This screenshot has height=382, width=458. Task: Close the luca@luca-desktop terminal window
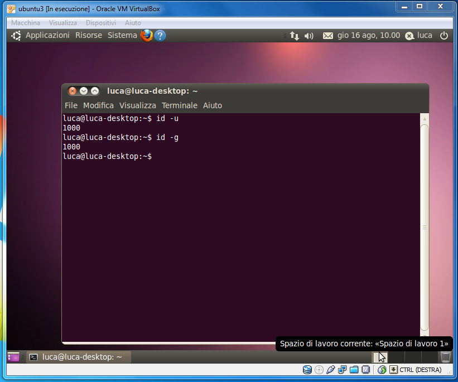(73, 91)
